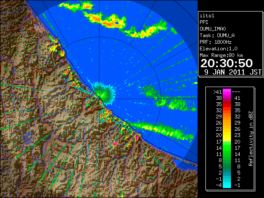Image resolution: width=264 pixels, height=198 pixels.
Task: Select the "Elevation:1.0" text
Action: point(218,49)
